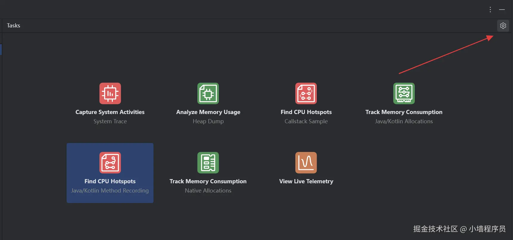Click the "Callstack Sample" subtitle text
The width and height of the screenshot is (513, 240).
coord(306,121)
